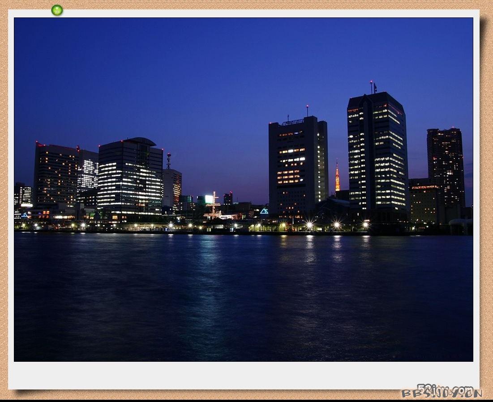Click the orange-lit Tokyo Tower
The image size is (493, 402).
[x=337, y=177]
